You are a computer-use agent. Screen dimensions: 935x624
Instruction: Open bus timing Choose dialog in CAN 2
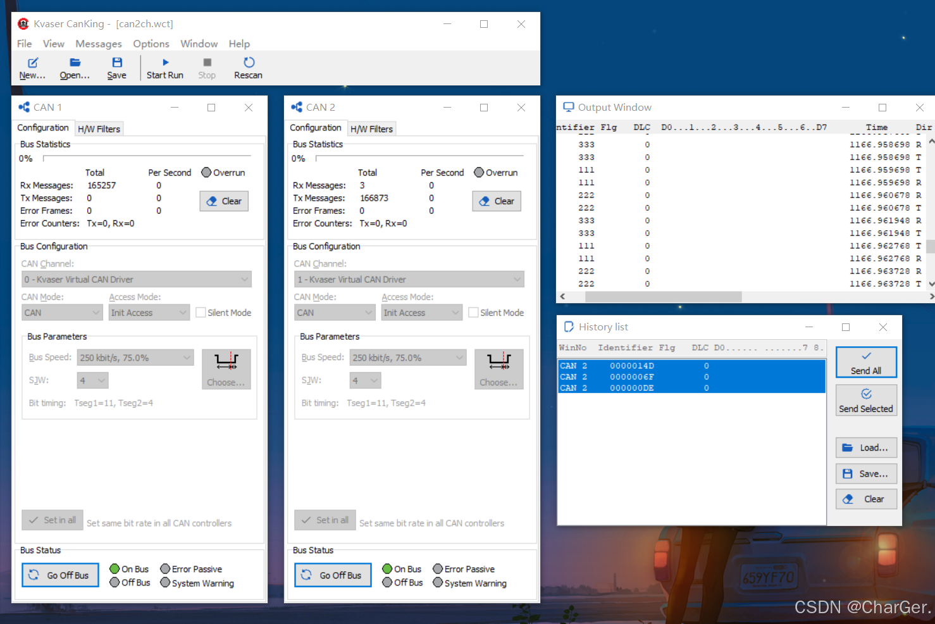click(499, 370)
